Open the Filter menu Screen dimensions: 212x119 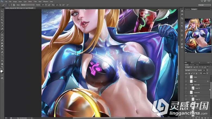35,1
